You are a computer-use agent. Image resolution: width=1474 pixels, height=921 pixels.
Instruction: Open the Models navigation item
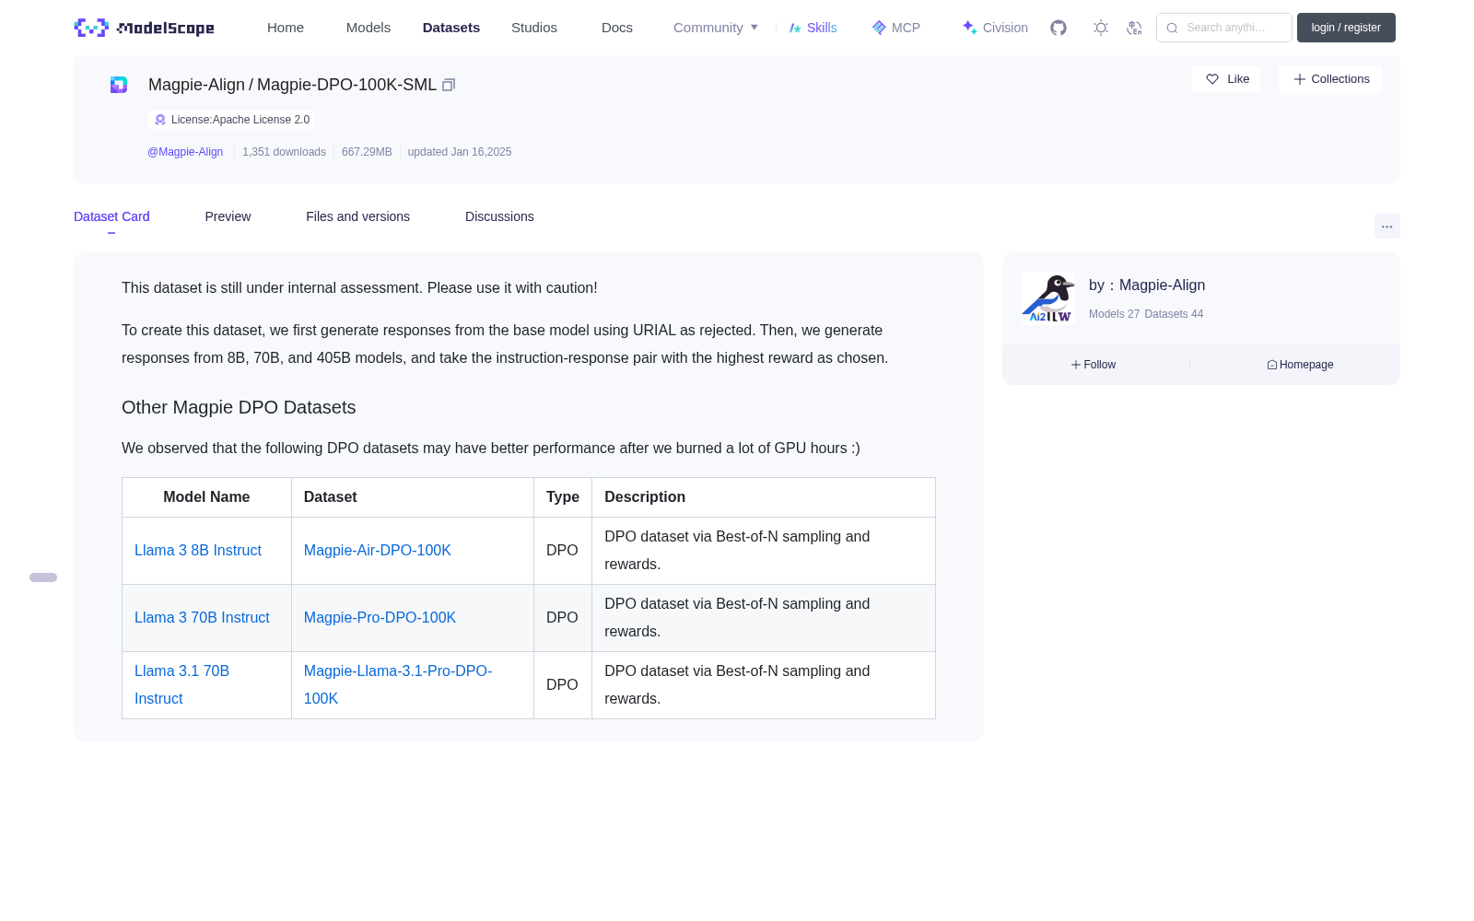(368, 28)
